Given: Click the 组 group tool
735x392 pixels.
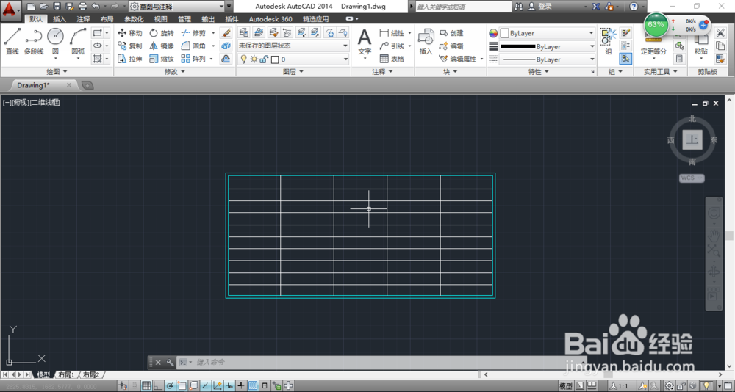Looking at the screenshot, I should 609,41.
